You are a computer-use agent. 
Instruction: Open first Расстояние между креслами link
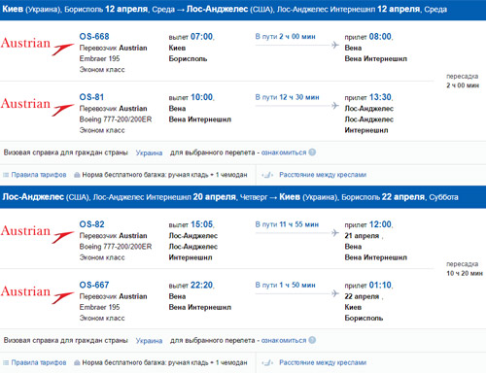pyautogui.click(x=323, y=175)
